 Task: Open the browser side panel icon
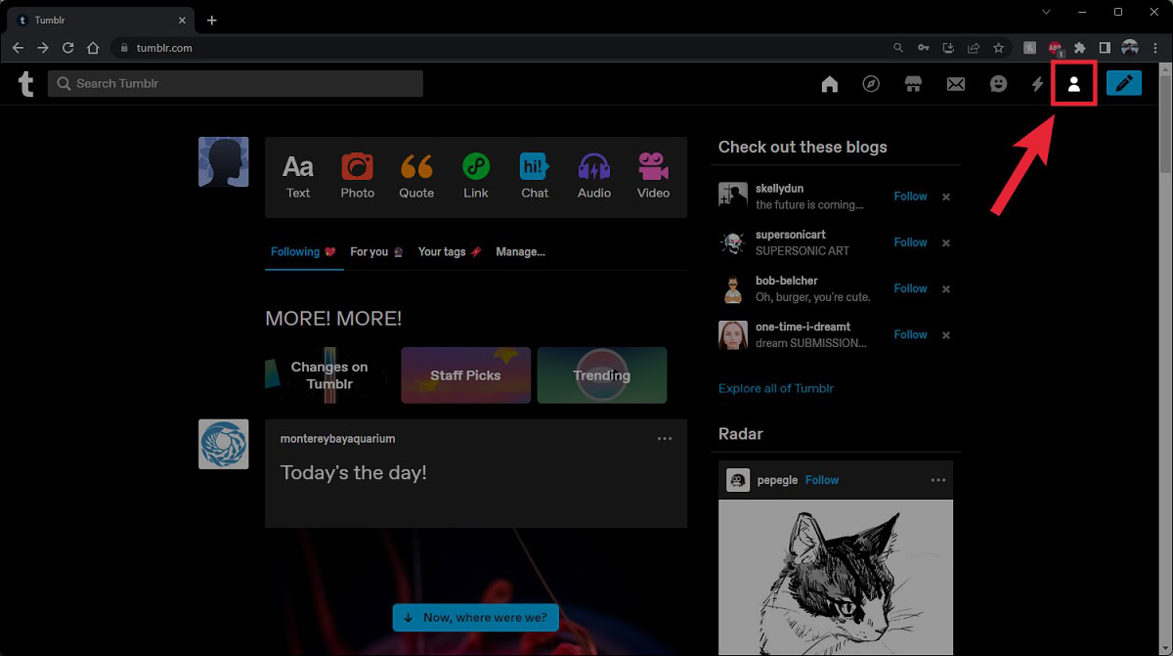1105,47
